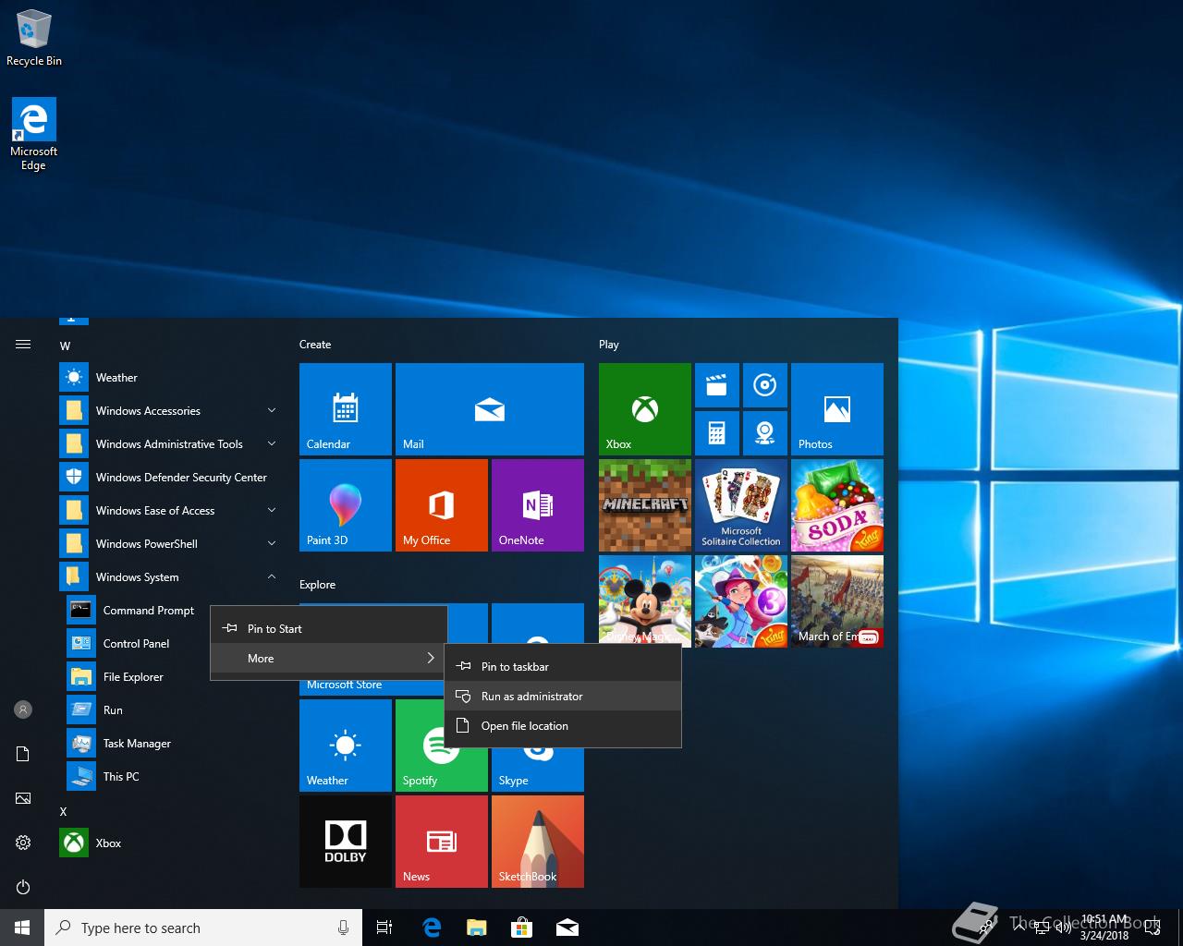Jump to letter X index header
Image resolution: width=1183 pixels, height=946 pixels.
(64, 811)
